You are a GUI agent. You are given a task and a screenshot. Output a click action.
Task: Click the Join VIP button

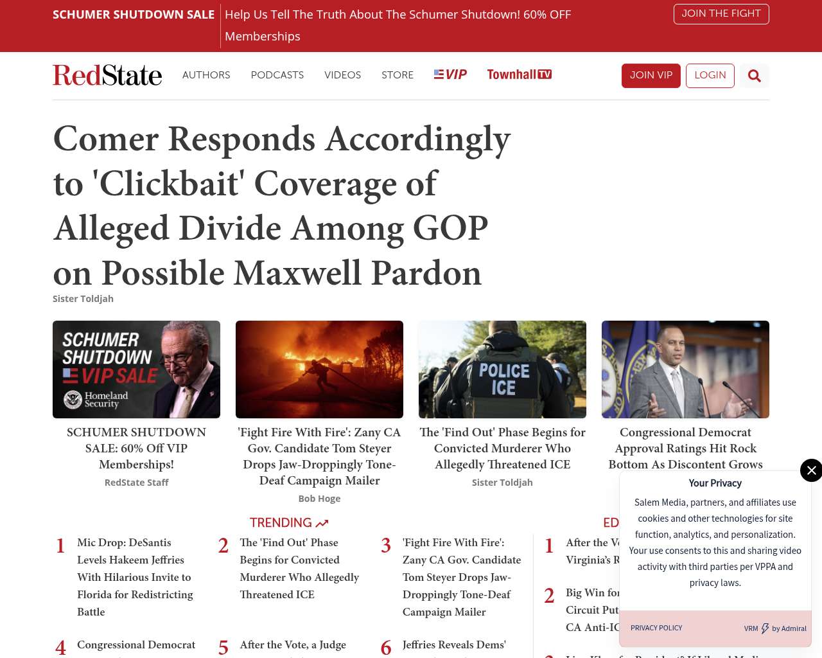pyautogui.click(x=651, y=76)
